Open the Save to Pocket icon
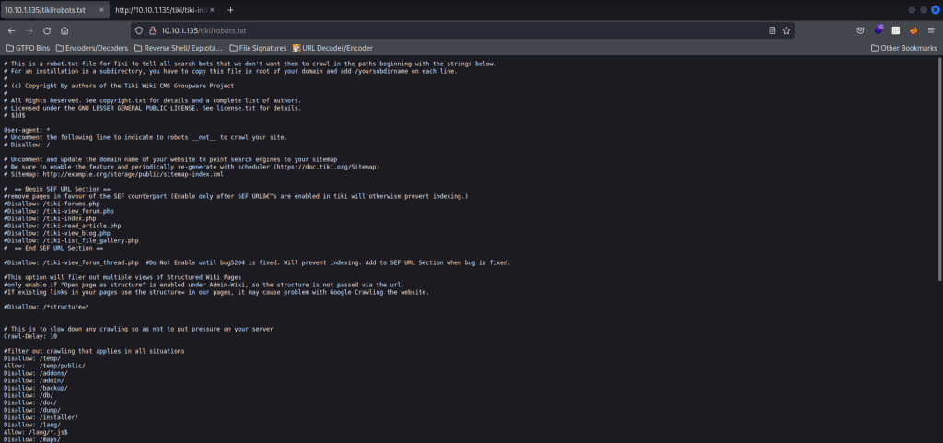The height and width of the screenshot is (443, 943). click(860, 29)
